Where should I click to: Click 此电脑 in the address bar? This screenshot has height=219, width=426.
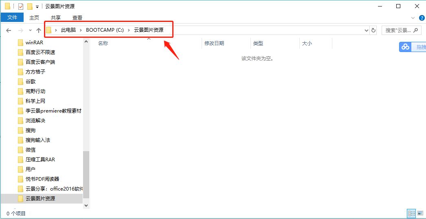tap(68, 30)
